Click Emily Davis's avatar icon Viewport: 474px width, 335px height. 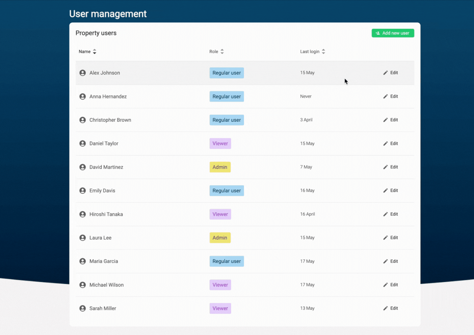[83, 190]
